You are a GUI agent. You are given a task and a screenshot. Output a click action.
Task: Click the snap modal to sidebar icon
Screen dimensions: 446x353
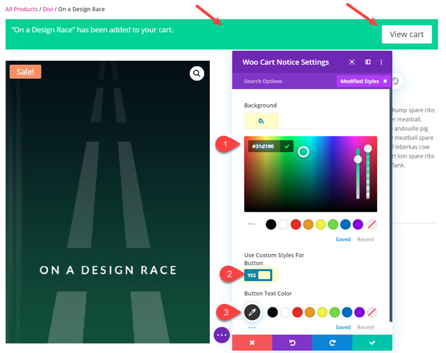pyautogui.click(x=368, y=62)
